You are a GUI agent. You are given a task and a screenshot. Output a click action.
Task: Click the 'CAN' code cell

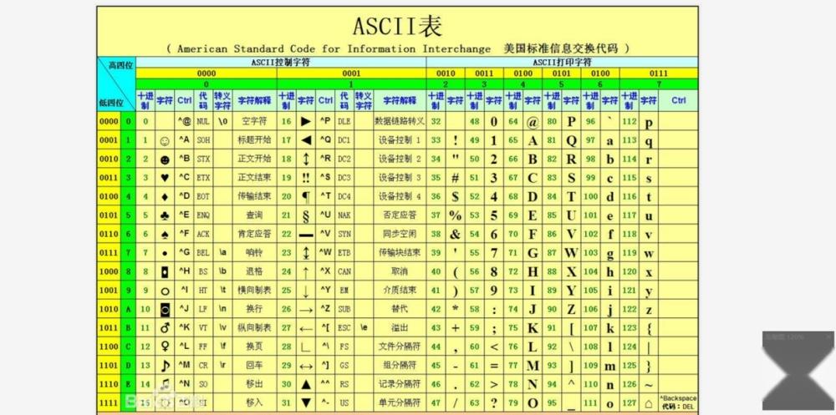point(344,271)
